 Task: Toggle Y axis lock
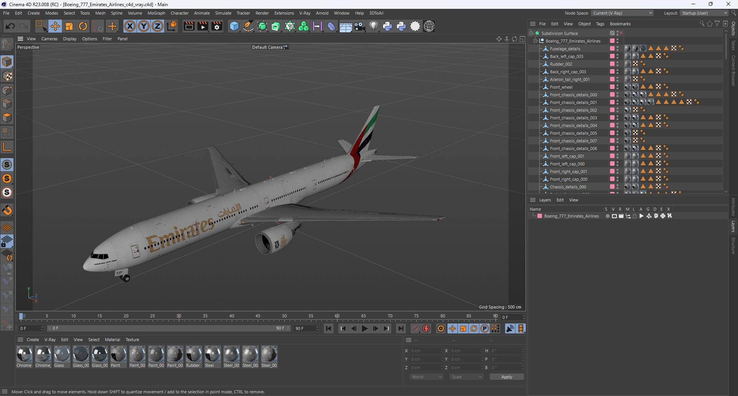pyautogui.click(x=144, y=26)
